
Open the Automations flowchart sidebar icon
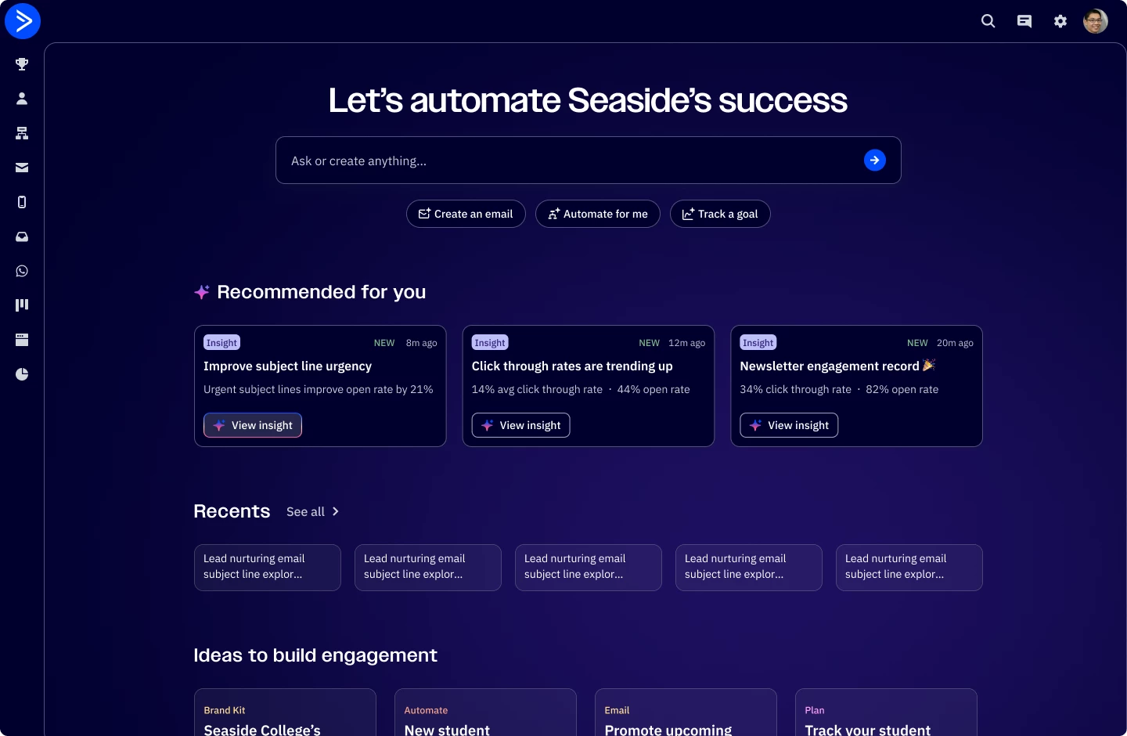pos(22,133)
